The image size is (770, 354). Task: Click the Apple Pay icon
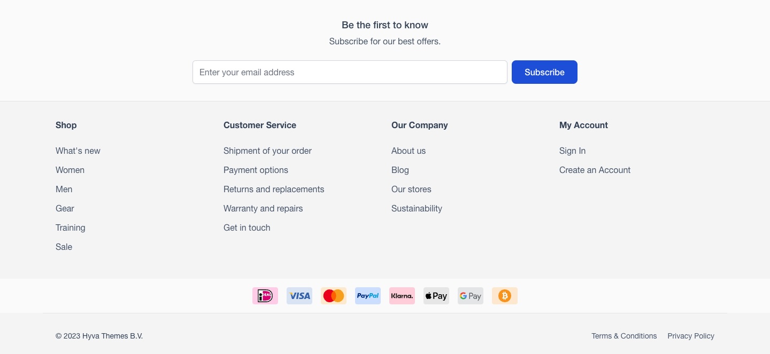click(x=436, y=296)
